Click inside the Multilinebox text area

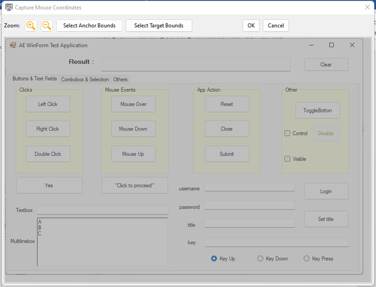pos(103,242)
